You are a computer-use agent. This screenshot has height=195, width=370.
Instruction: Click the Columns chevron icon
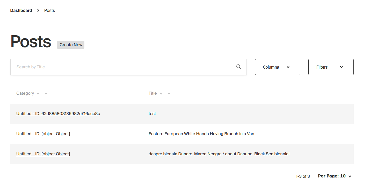[x=288, y=67]
